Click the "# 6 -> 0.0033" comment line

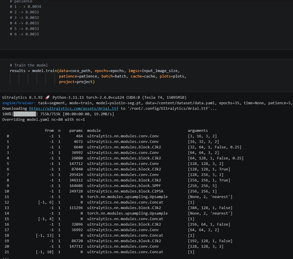[24, 34]
